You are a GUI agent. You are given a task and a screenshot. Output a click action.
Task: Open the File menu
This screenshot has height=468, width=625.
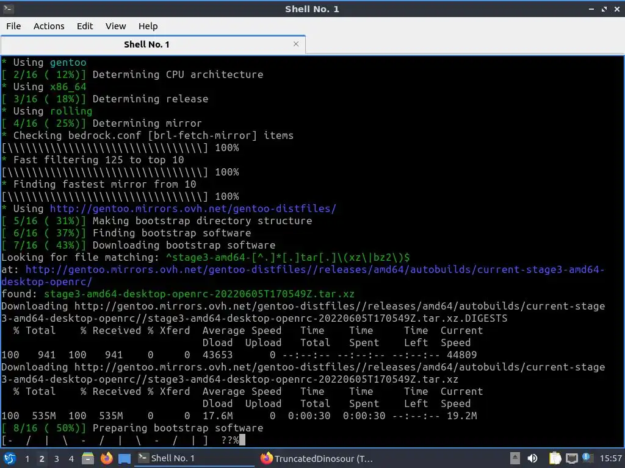pyautogui.click(x=13, y=26)
